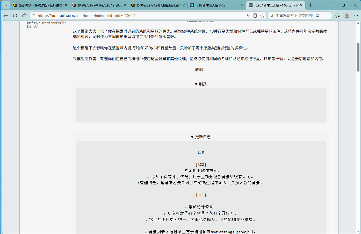The height and width of the screenshot is (234, 361).
Task: Open the translate page icon
Action: tap(248, 16)
